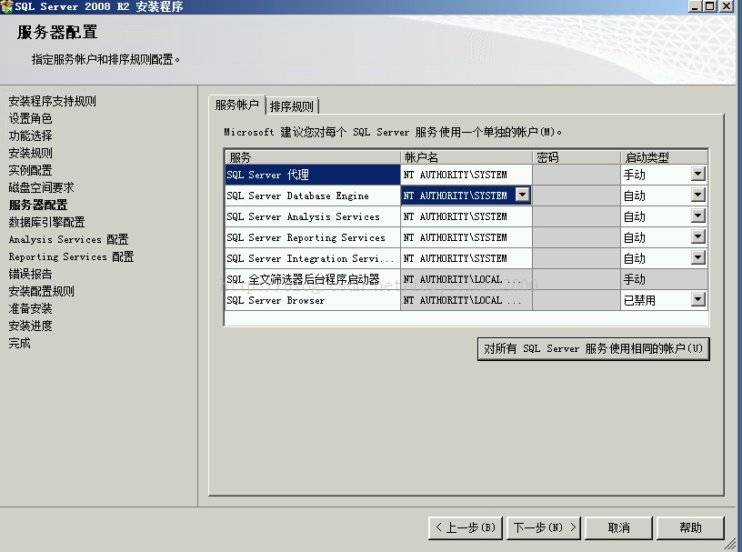Open startup type dropdown for SQL Server Browser
The height and width of the screenshot is (552, 742).
698,300
